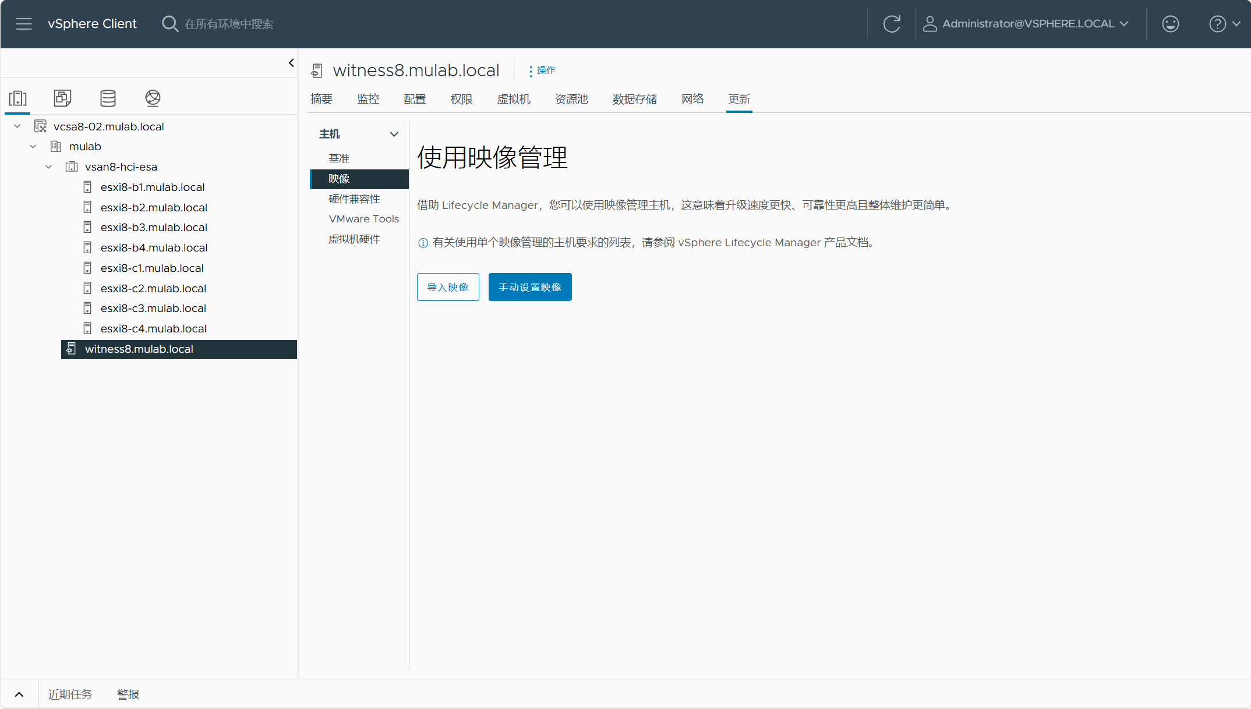1251x709 pixels.
Task: Switch to Networking inventory view
Action: click(153, 98)
